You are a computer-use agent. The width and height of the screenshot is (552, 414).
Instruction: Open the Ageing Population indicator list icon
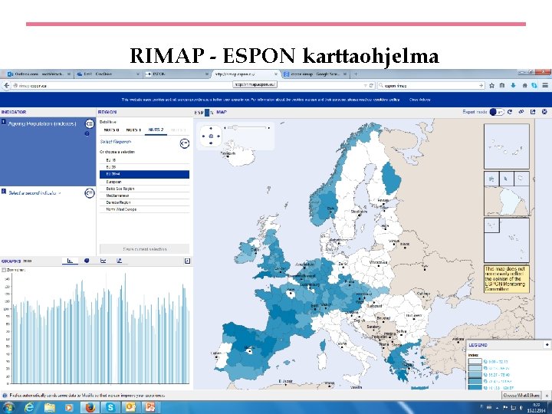90,123
